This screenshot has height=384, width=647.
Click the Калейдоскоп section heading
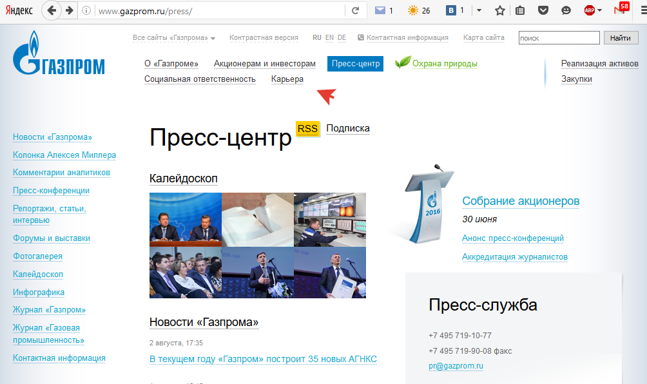(183, 178)
